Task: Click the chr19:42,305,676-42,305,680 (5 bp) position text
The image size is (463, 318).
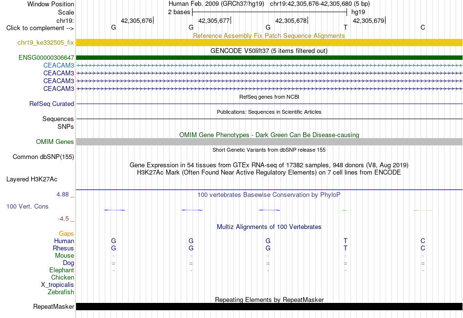Action: (x=320, y=4)
